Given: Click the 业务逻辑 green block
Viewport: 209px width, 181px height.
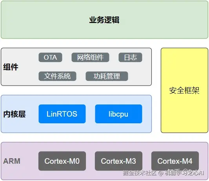Looking at the screenshot, I should coord(104,20).
